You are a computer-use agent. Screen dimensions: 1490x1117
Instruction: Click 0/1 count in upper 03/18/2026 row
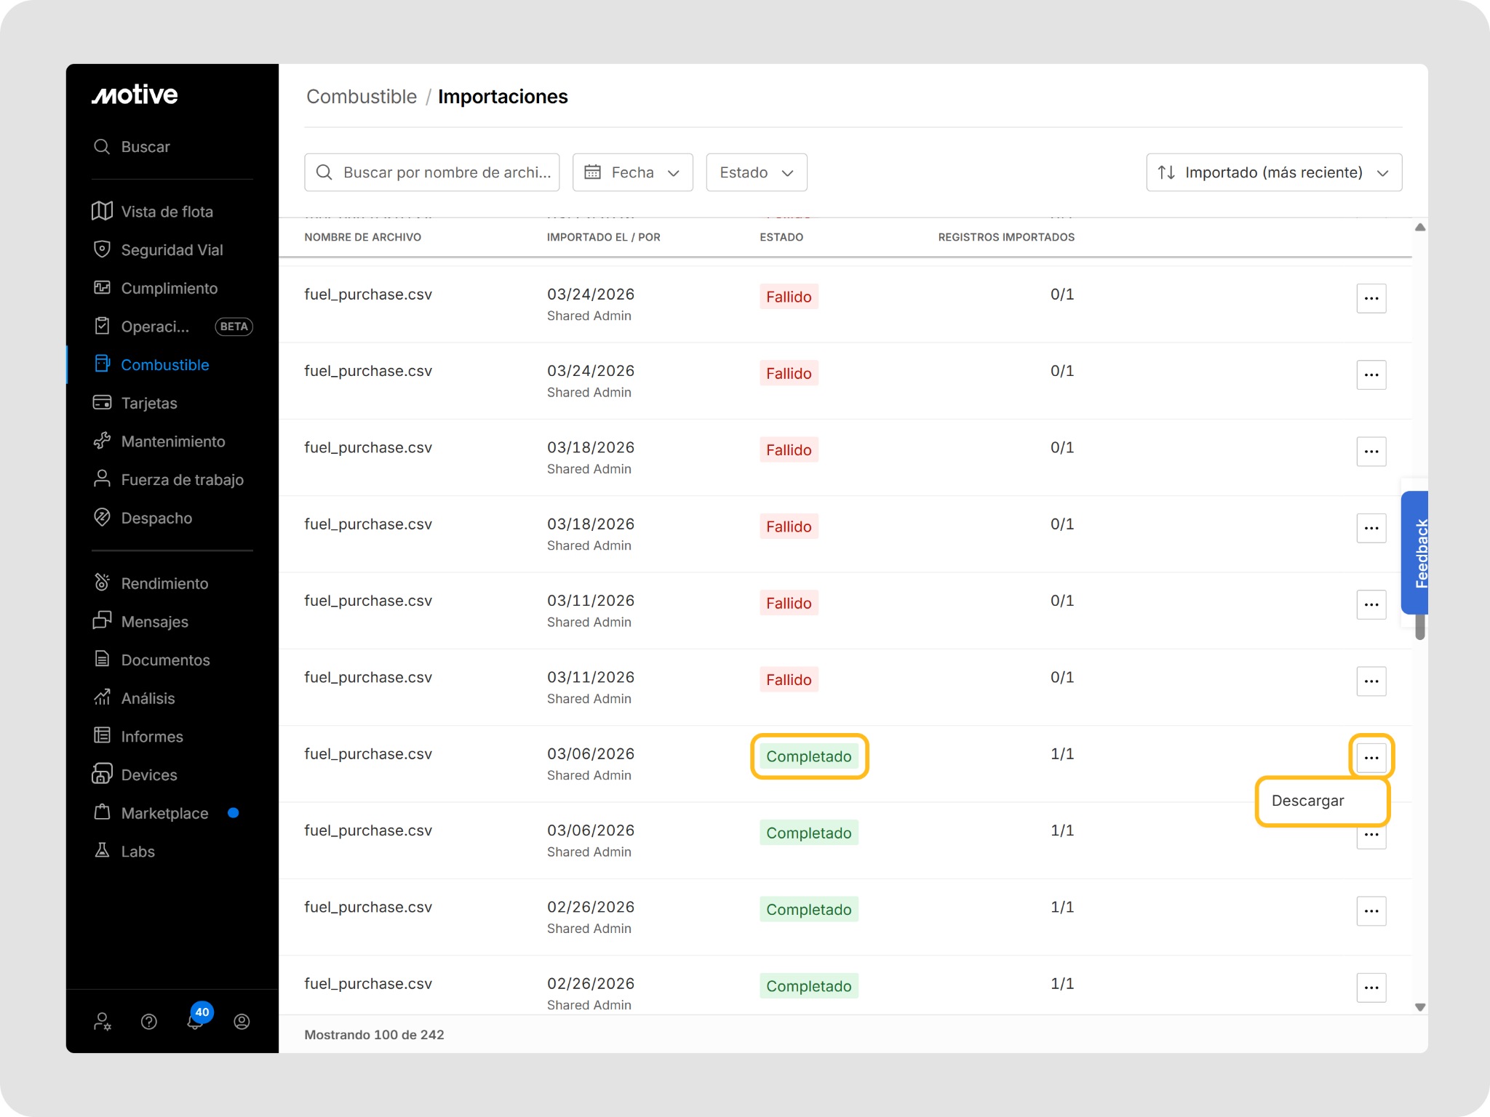pos(1062,447)
